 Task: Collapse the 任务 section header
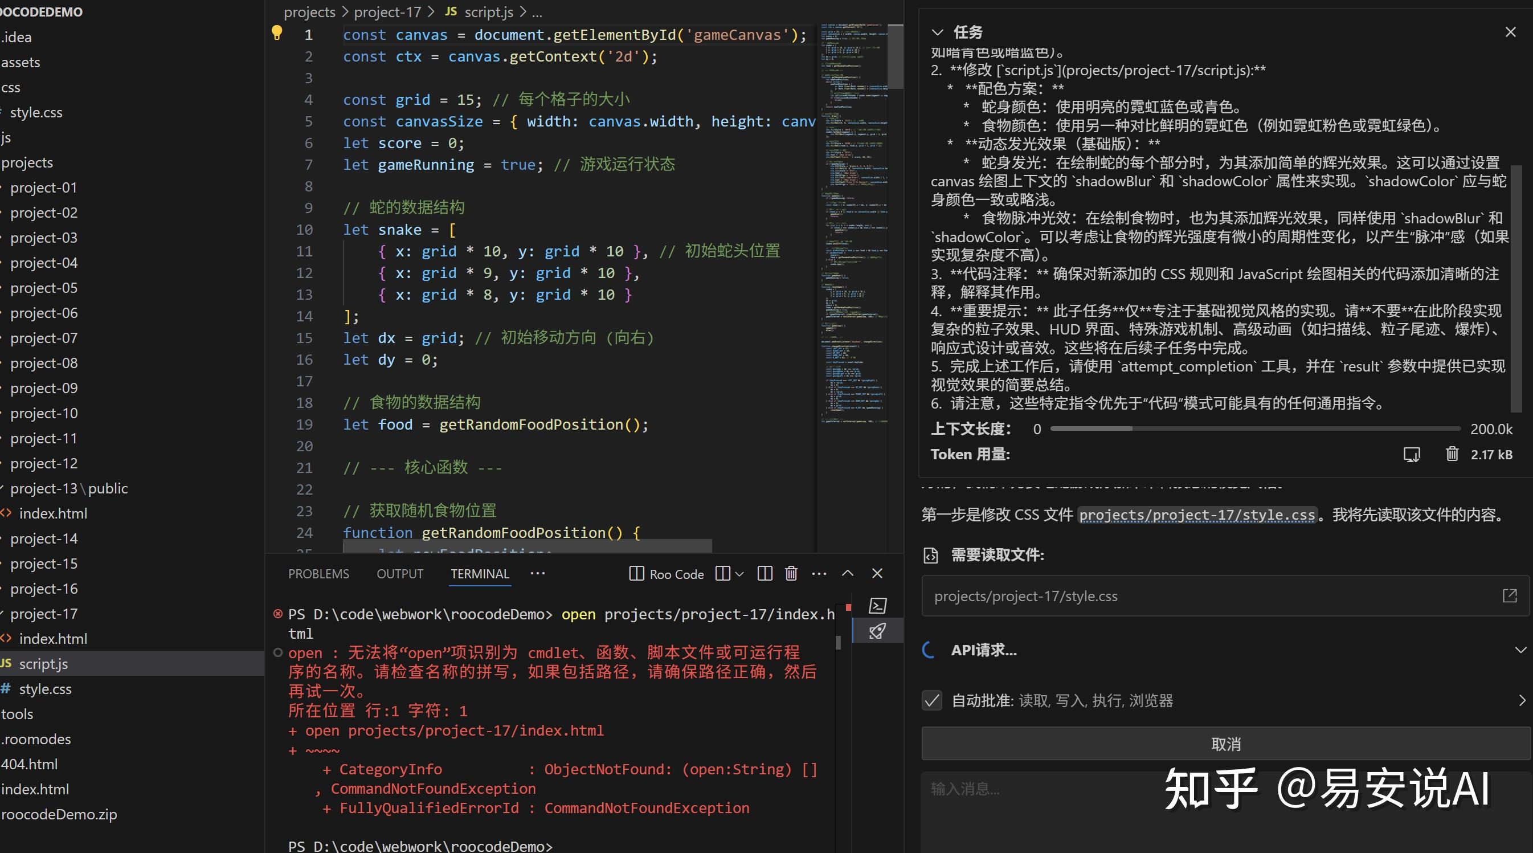[x=938, y=32]
